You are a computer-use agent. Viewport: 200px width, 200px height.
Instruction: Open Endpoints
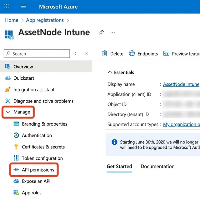143,54
